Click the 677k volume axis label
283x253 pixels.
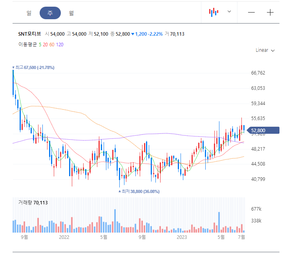[x=256, y=209]
